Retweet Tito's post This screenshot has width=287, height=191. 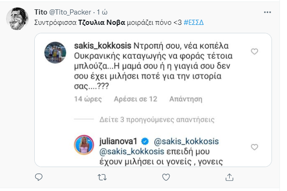point(101,177)
